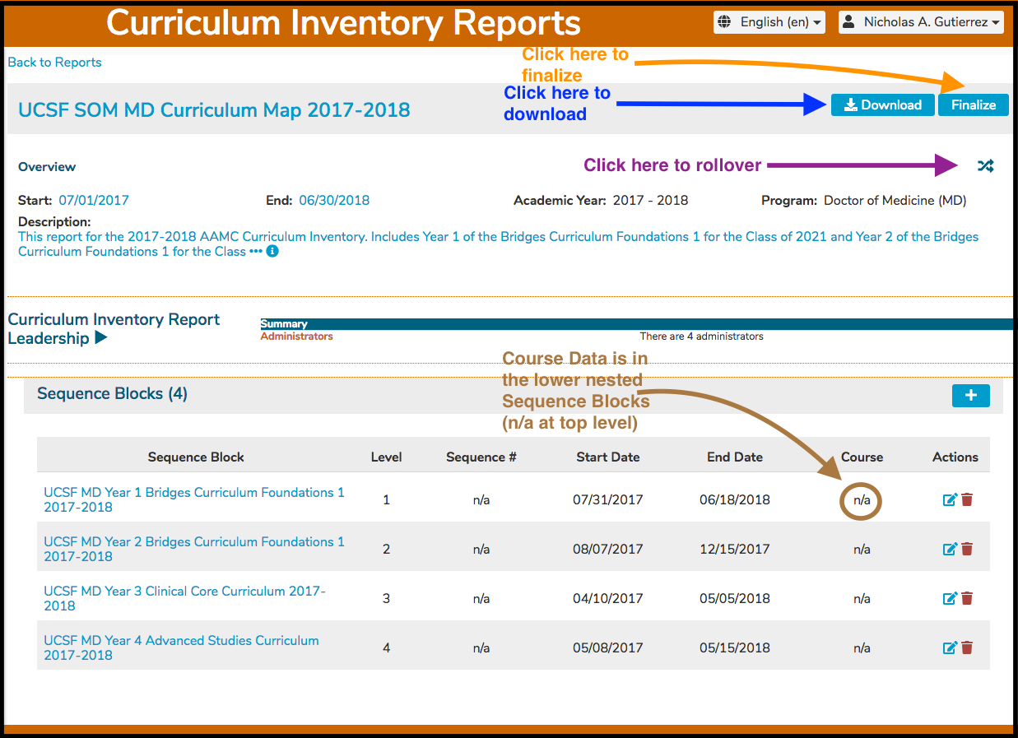Click the Summary label
Screen dimensions: 1018x738
[284, 324]
